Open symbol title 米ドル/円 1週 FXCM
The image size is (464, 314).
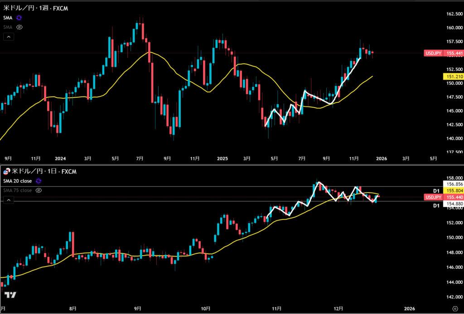pyautogui.click(x=37, y=8)
